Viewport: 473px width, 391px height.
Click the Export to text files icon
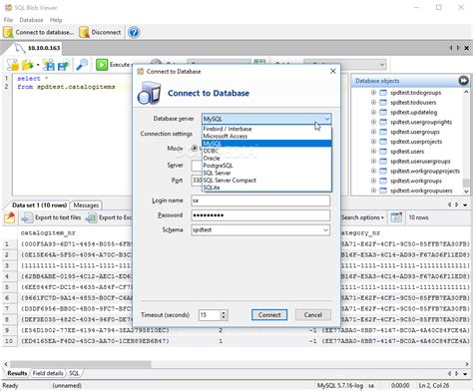point(27,217)
